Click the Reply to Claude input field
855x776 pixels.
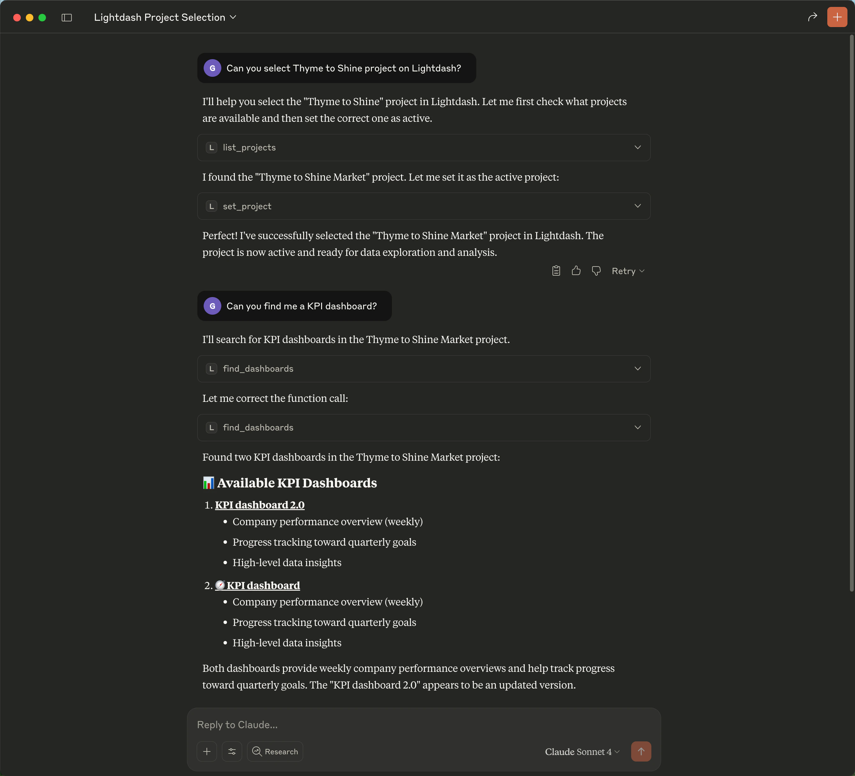point(382,725)
